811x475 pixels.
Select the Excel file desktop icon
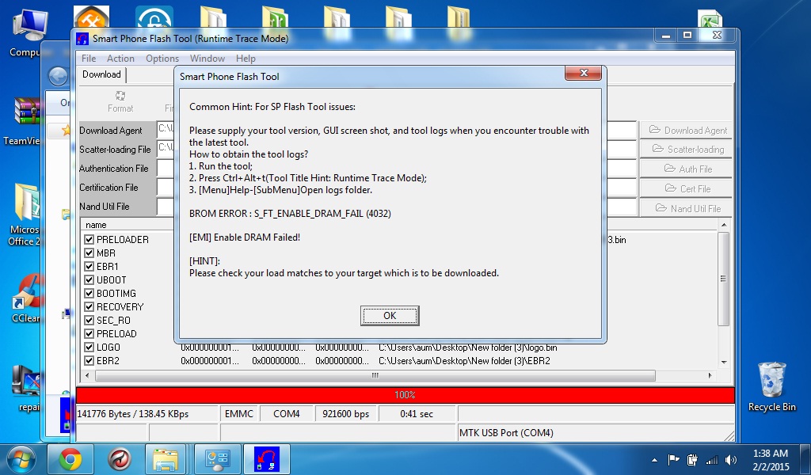tap(710, 20)
